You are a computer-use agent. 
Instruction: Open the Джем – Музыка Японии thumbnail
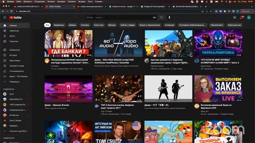[x=69, y=89]
